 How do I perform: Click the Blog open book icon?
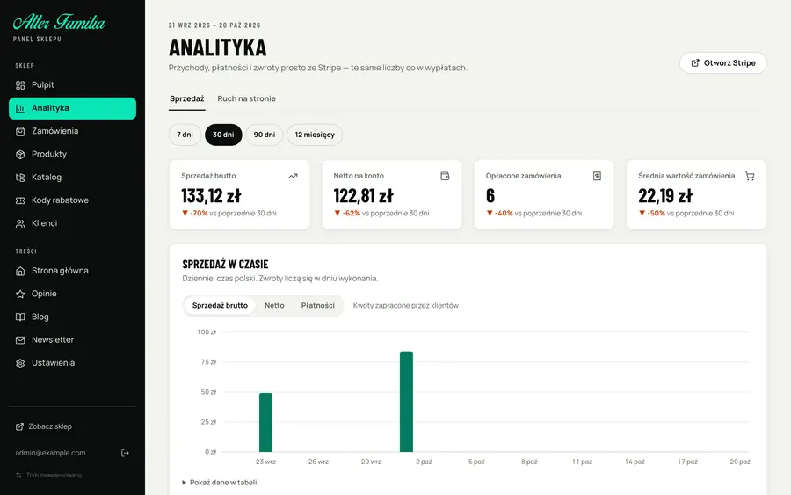20,317
